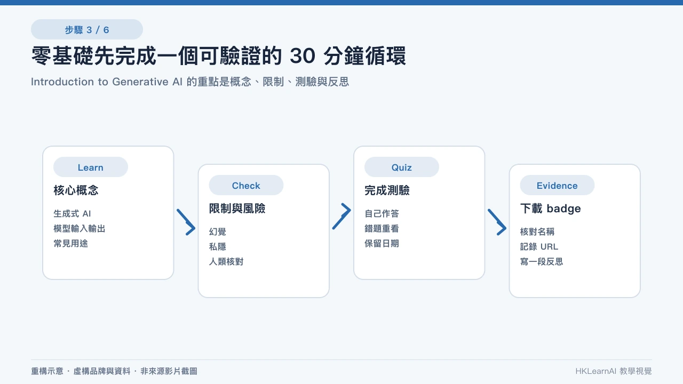Click the 記錄 URL line
The height and width of the screenshot is (384, 683).
pos(539,246)
